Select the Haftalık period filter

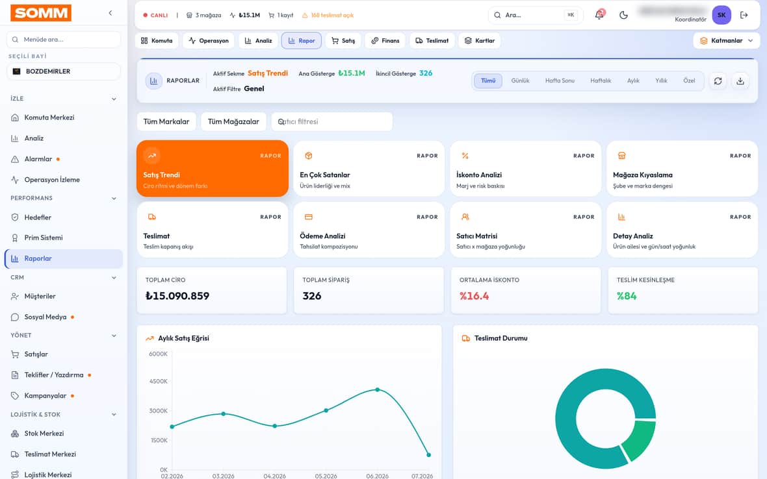click(x=600, y=80)
